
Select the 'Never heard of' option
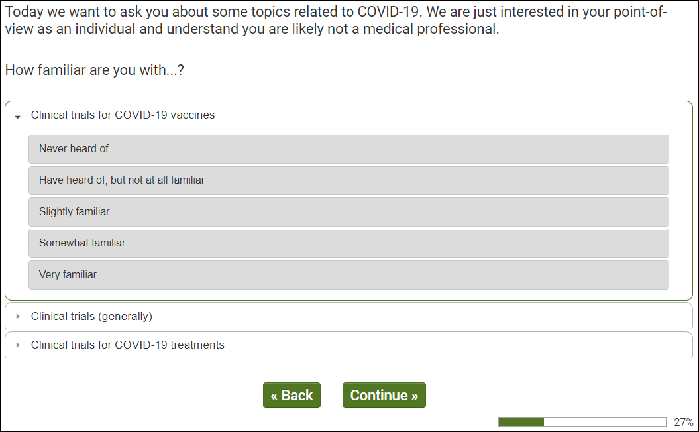[x=349, y=149]
